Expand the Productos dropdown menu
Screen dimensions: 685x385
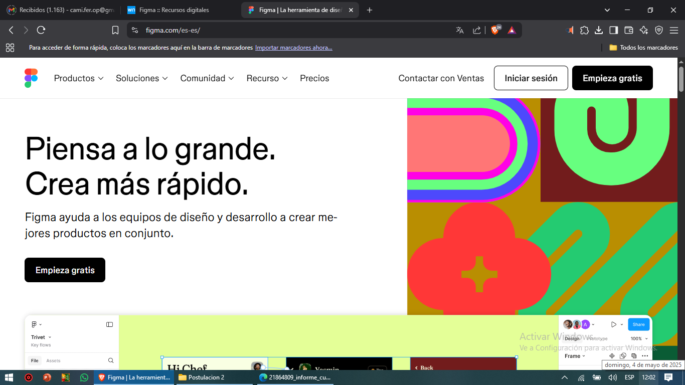click(79, 78)
